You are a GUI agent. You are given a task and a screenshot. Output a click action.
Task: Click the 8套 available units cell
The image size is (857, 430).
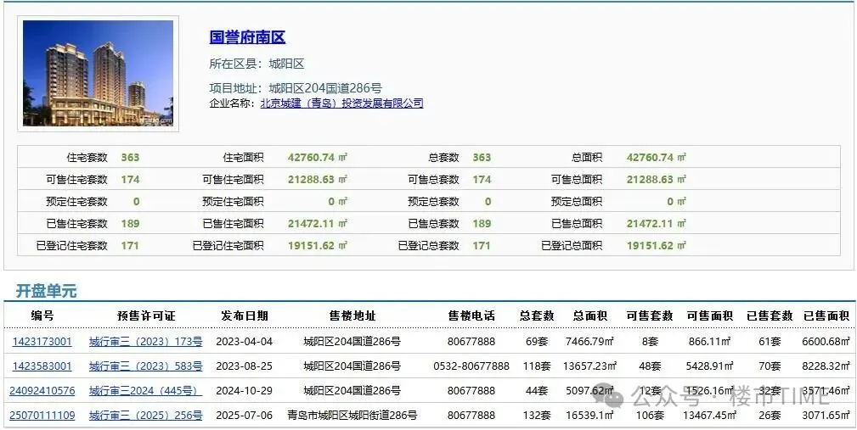coord(649,342)
